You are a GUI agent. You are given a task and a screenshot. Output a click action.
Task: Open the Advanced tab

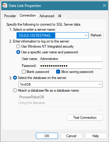[47, 16]
